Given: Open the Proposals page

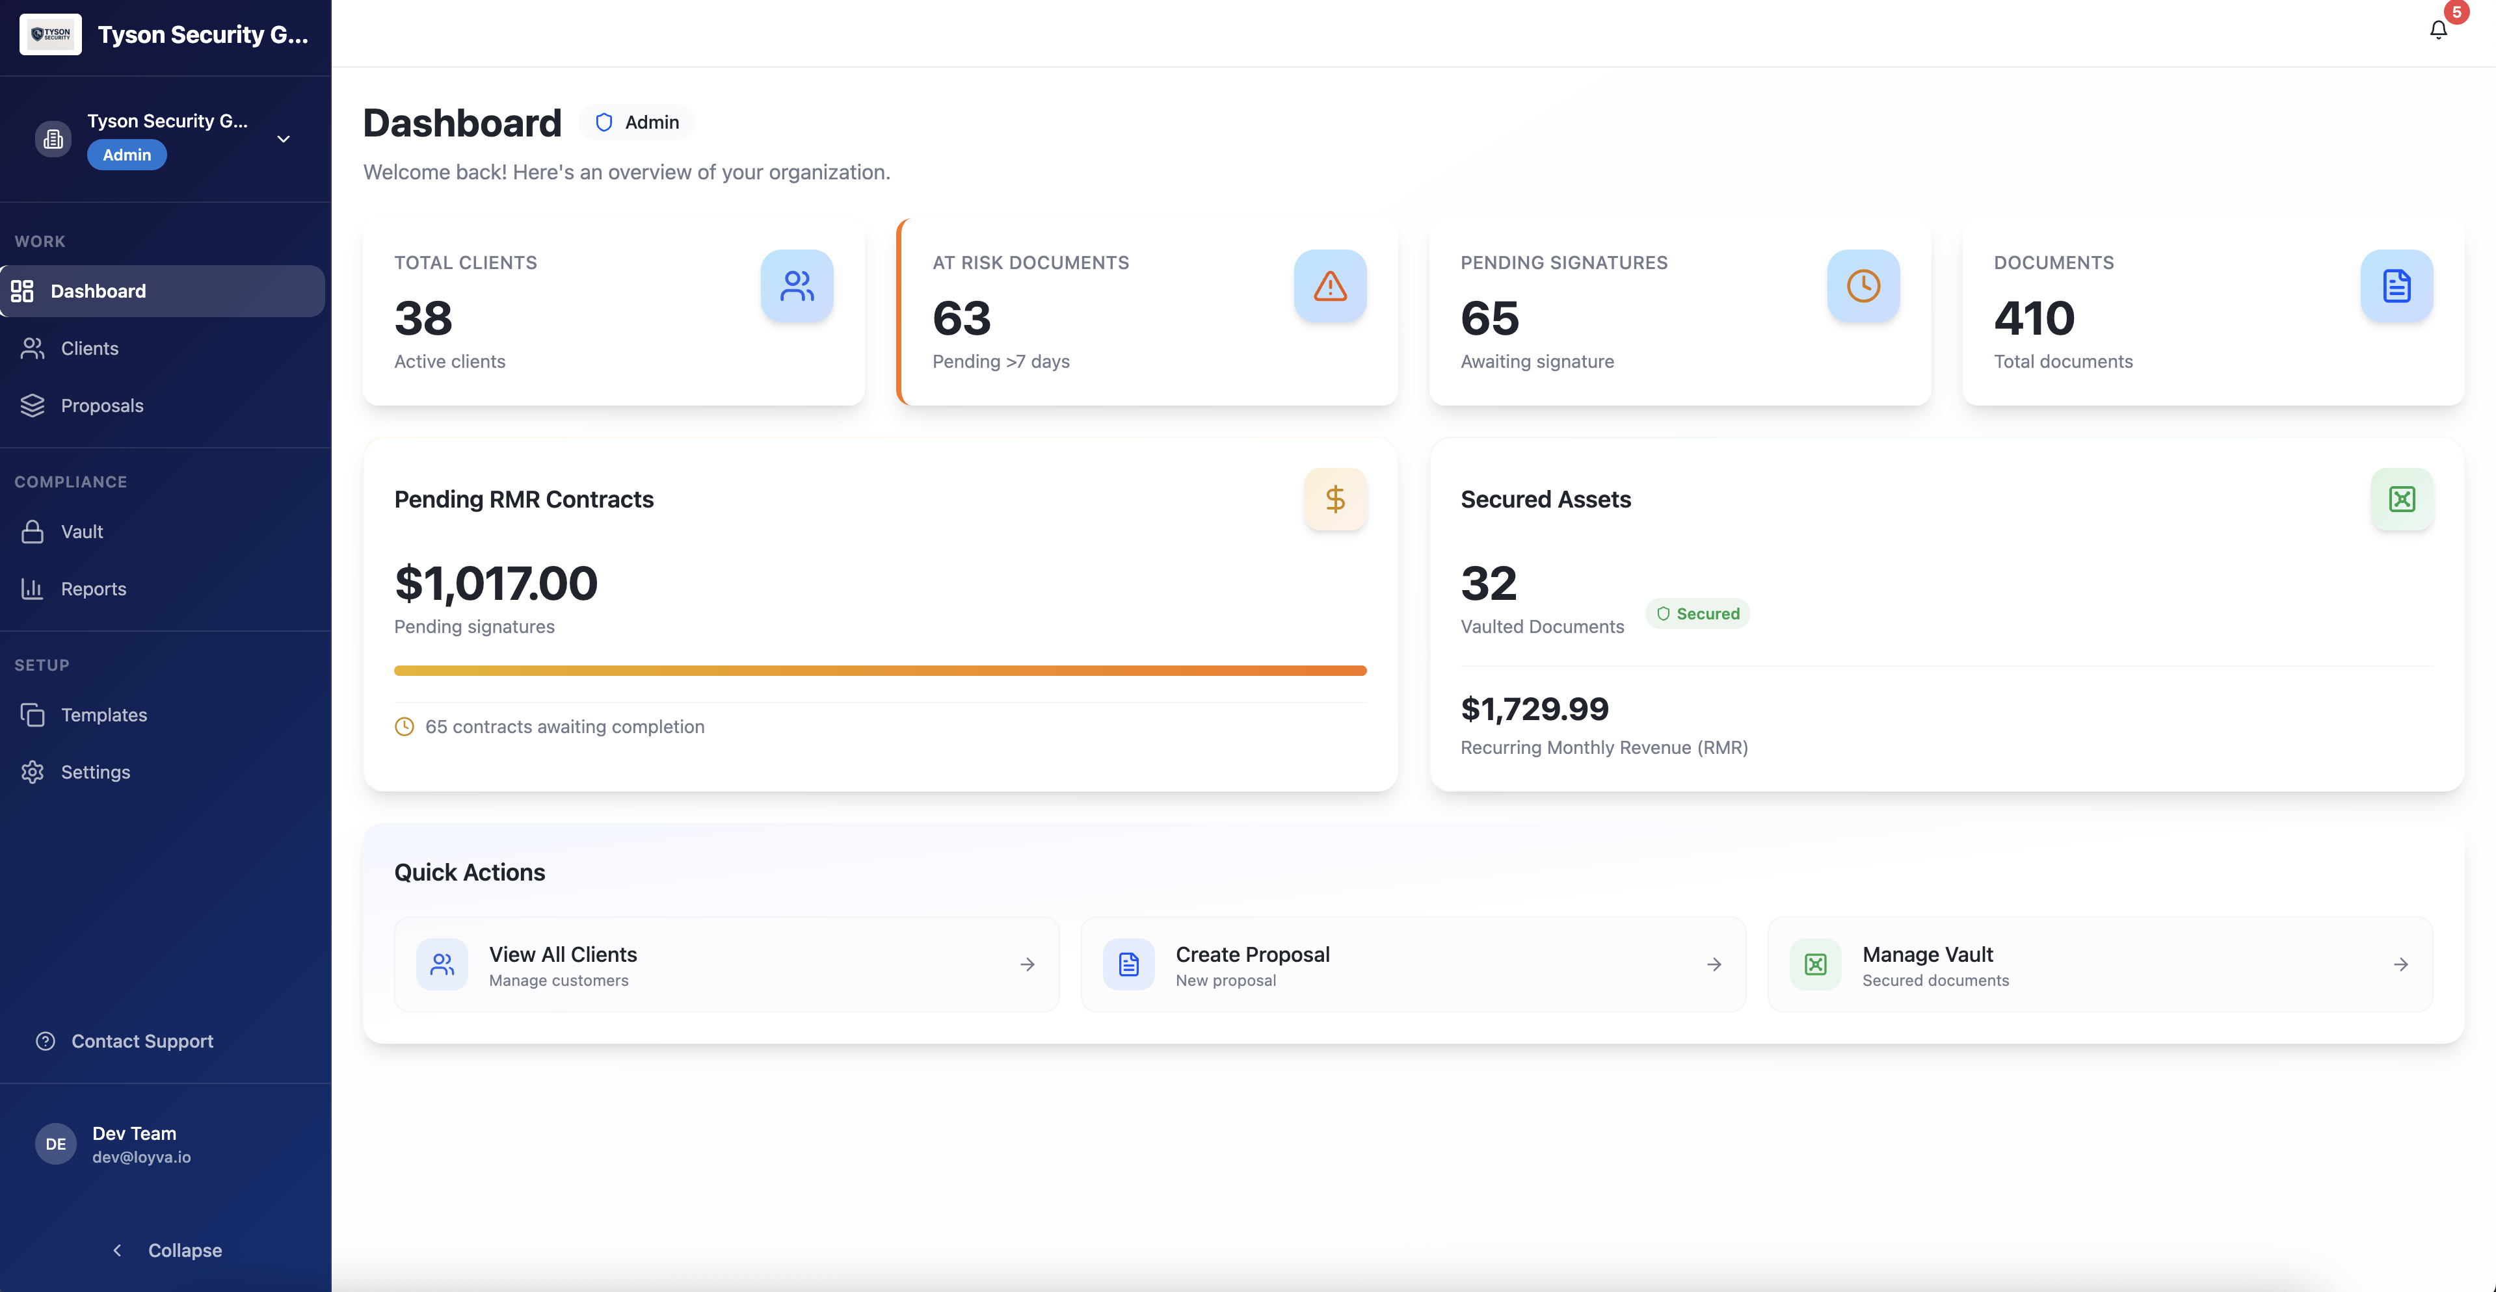Looking at the screenshot, I should coord(101,406).
